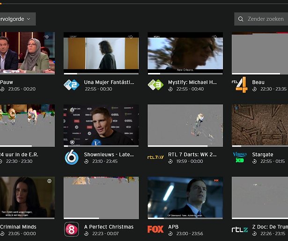Open the volgorde sort dropdown
The height and width of the screenshot is (241, 288).
coord(18,19)
